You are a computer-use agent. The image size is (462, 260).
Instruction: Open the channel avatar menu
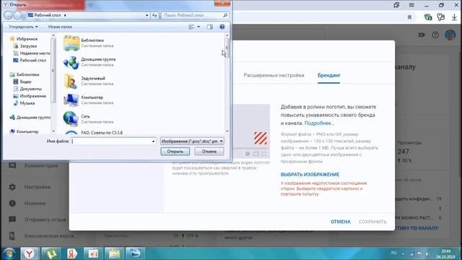coord(450,35)
